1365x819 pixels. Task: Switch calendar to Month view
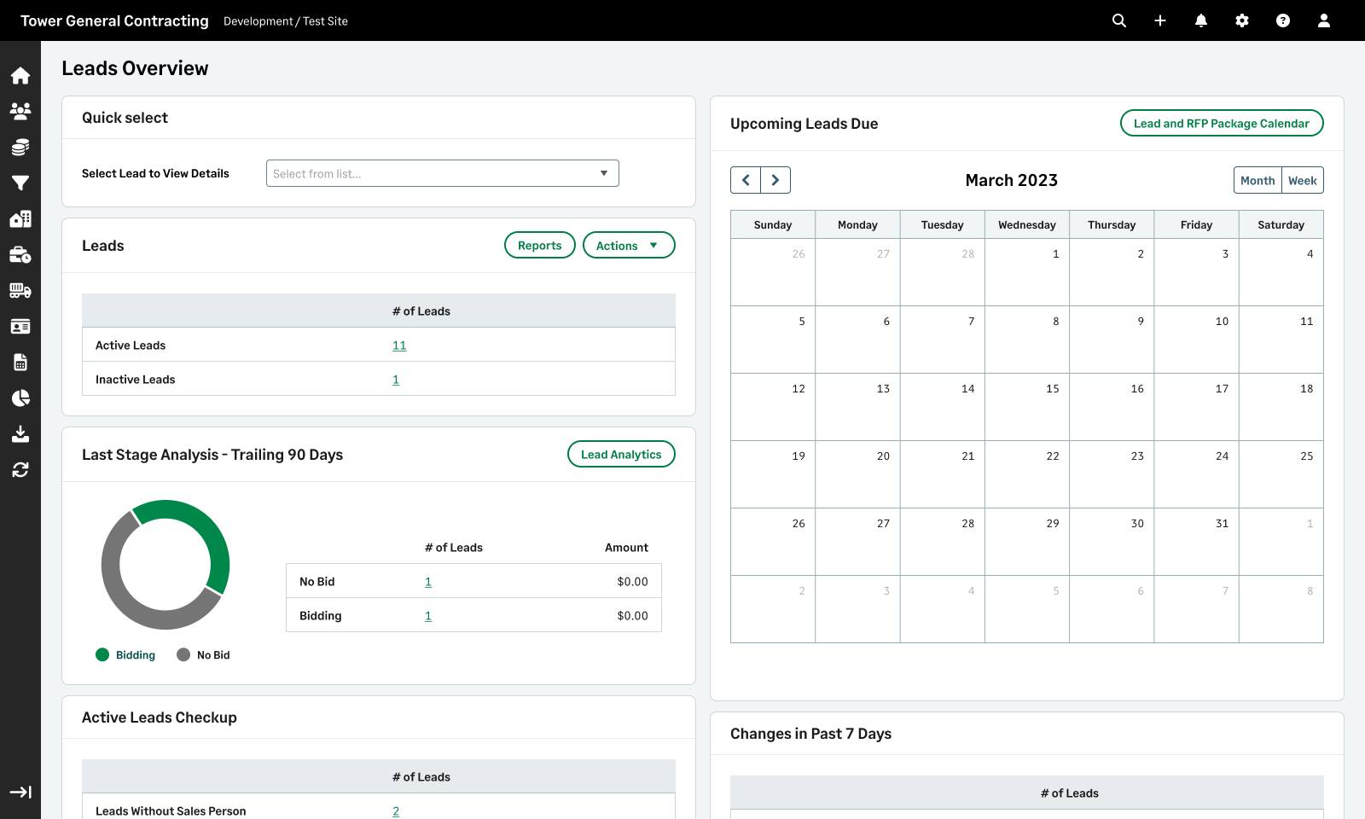1258,181
